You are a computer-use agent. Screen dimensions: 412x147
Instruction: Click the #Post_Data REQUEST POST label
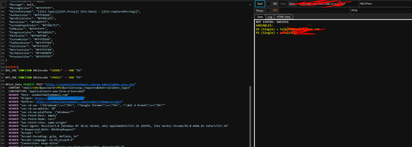coord(25,84)
